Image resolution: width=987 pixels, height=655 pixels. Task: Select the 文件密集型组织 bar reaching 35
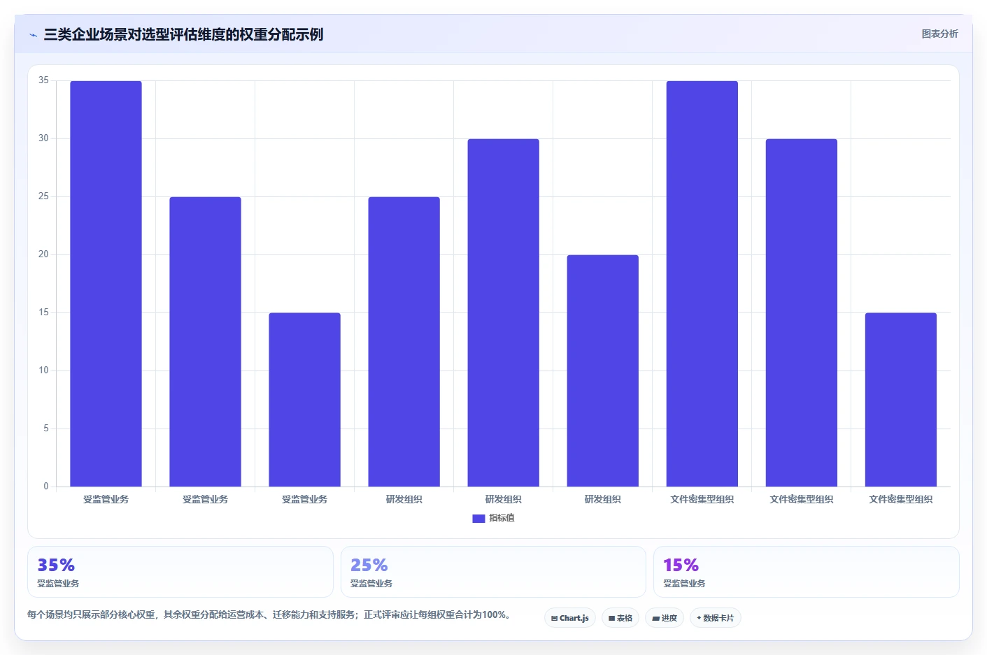[702, 284]
